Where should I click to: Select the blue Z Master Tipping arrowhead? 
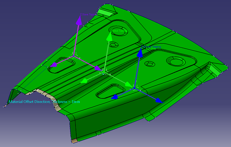point(140,53)
